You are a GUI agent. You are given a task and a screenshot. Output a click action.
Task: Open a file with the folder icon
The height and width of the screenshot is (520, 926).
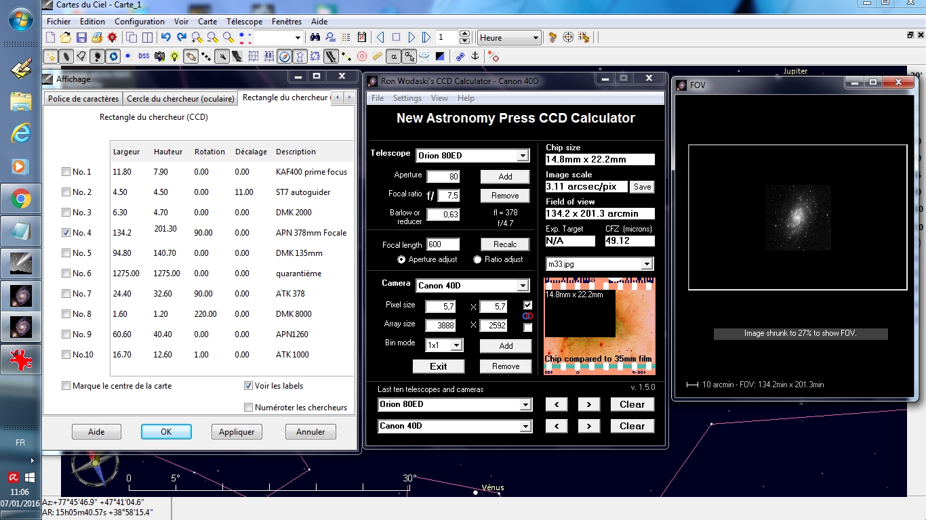66,37
